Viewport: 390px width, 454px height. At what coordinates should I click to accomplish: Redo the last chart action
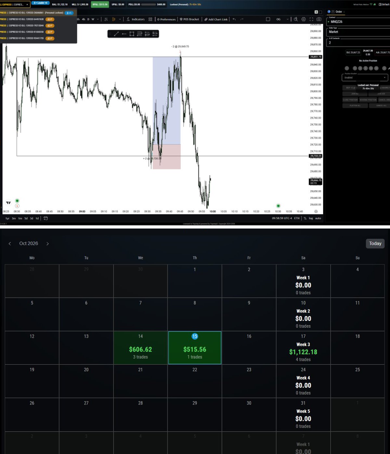point(242,19)
